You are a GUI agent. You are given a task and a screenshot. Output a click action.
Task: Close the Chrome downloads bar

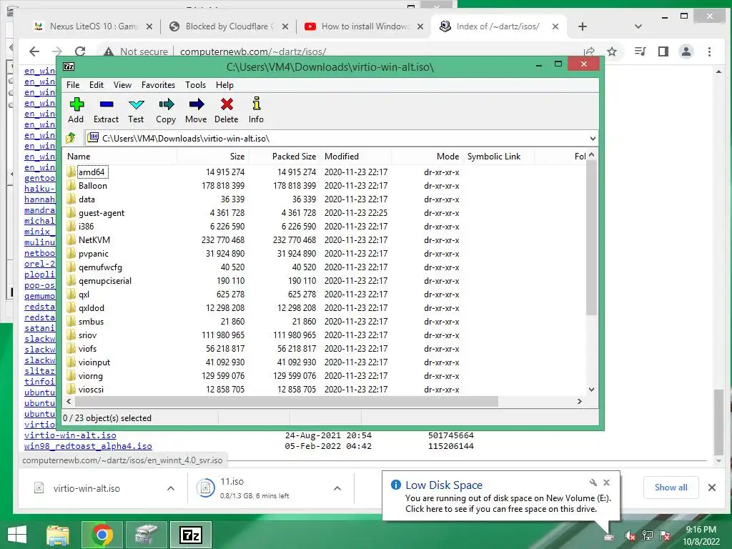point(711,488)
